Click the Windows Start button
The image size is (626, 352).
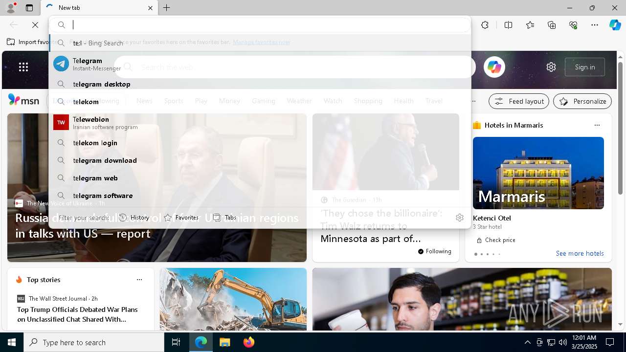[x=12, y=342]
